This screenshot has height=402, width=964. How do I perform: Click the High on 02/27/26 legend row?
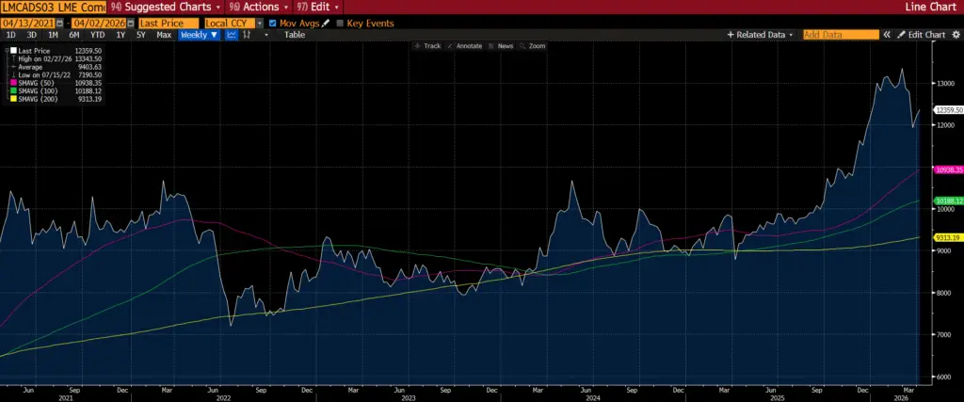coord(56,58)
